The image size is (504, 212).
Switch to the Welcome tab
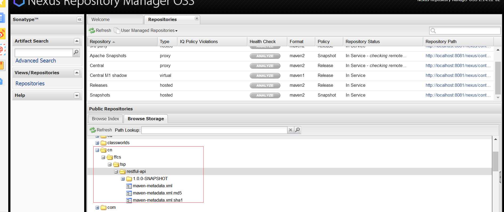(x=115, y=19)
